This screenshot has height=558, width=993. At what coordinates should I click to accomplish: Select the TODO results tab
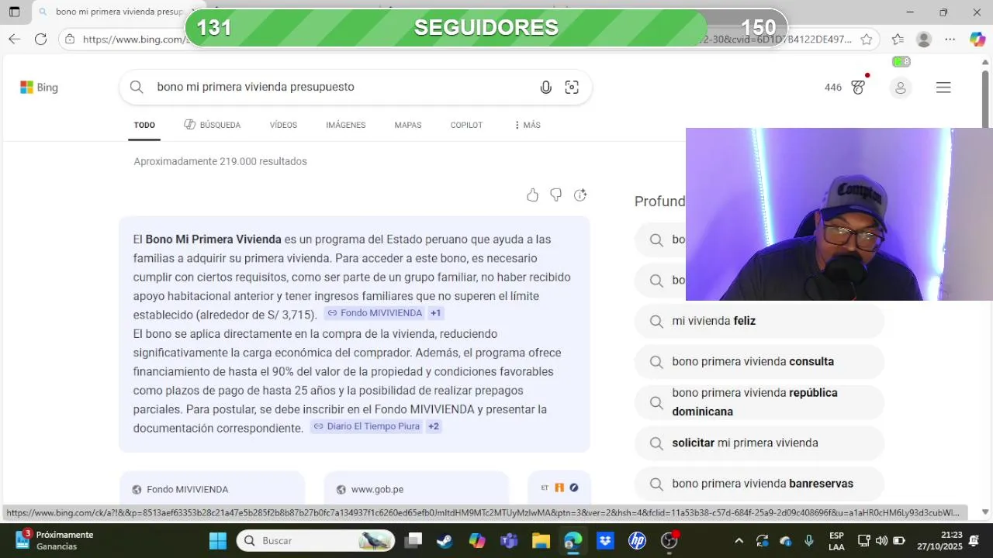[x=144, y=125]
